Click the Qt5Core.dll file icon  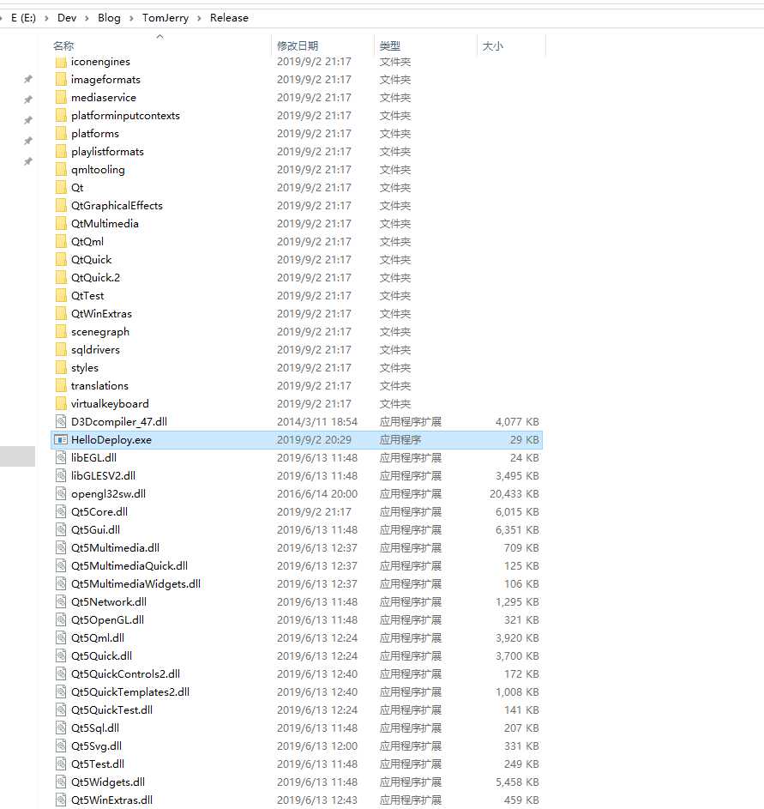(61, 512)
